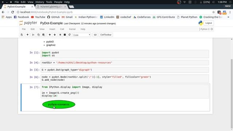
Task: Open the Facebook bookmark
Action: click(x=21, y=17)
